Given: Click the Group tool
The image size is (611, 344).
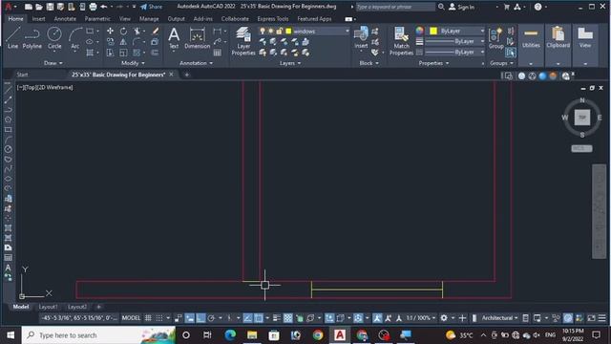Looking at the screenshot, I should (495, 38).
